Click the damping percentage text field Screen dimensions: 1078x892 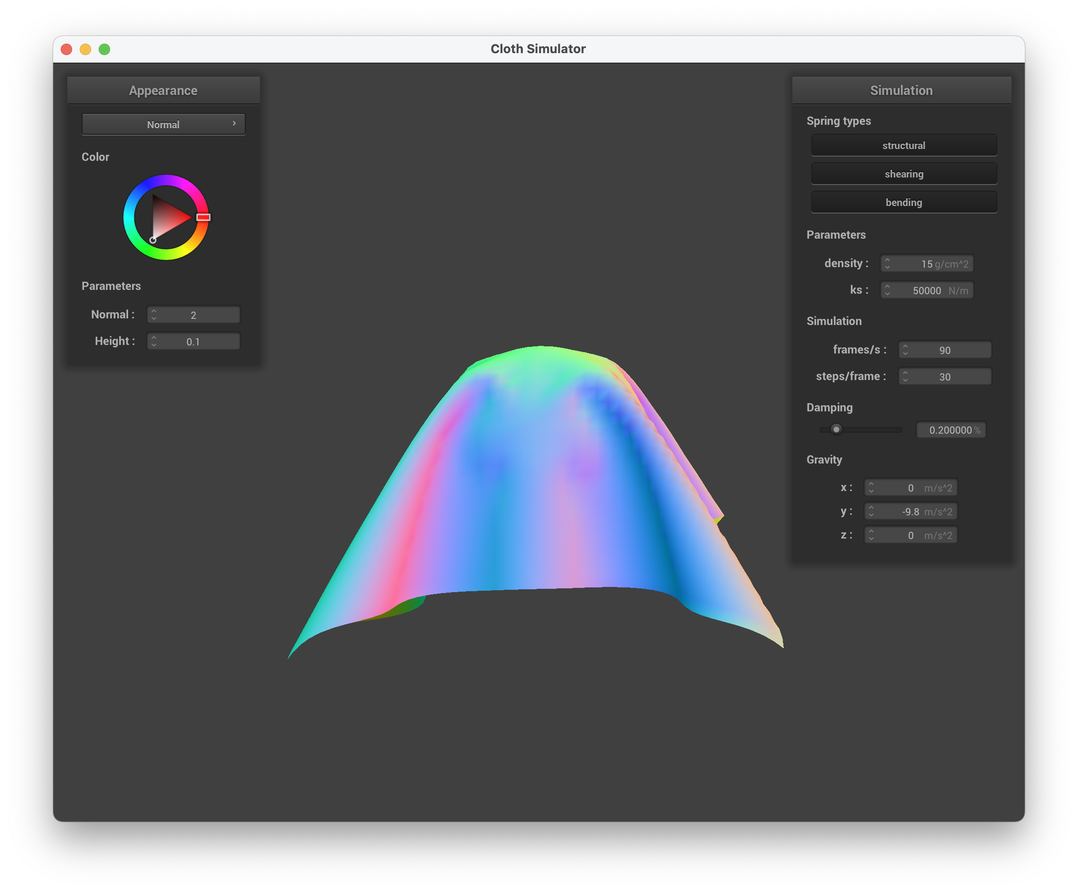(x=950, y=430)
